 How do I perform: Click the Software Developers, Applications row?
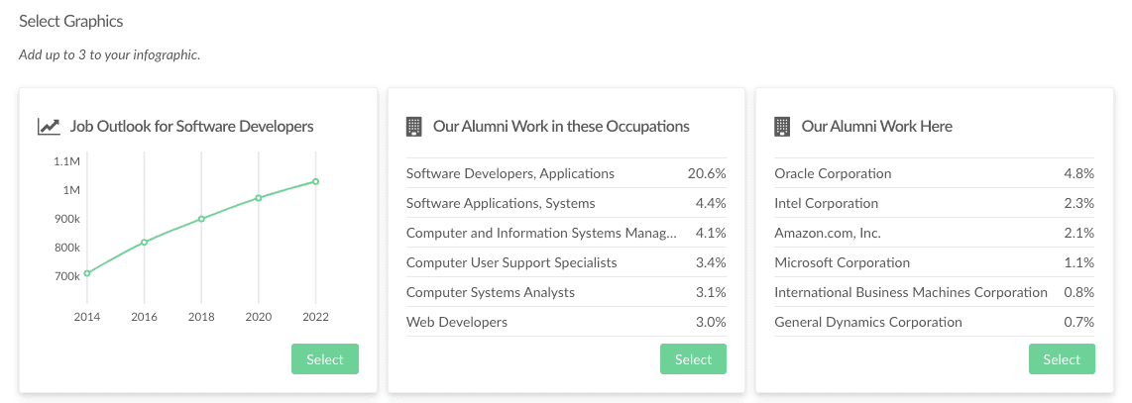coord(566,173)
